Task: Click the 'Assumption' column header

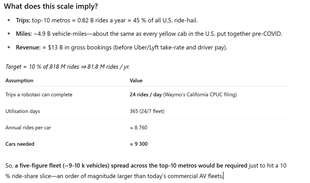Action: (19, 80)
